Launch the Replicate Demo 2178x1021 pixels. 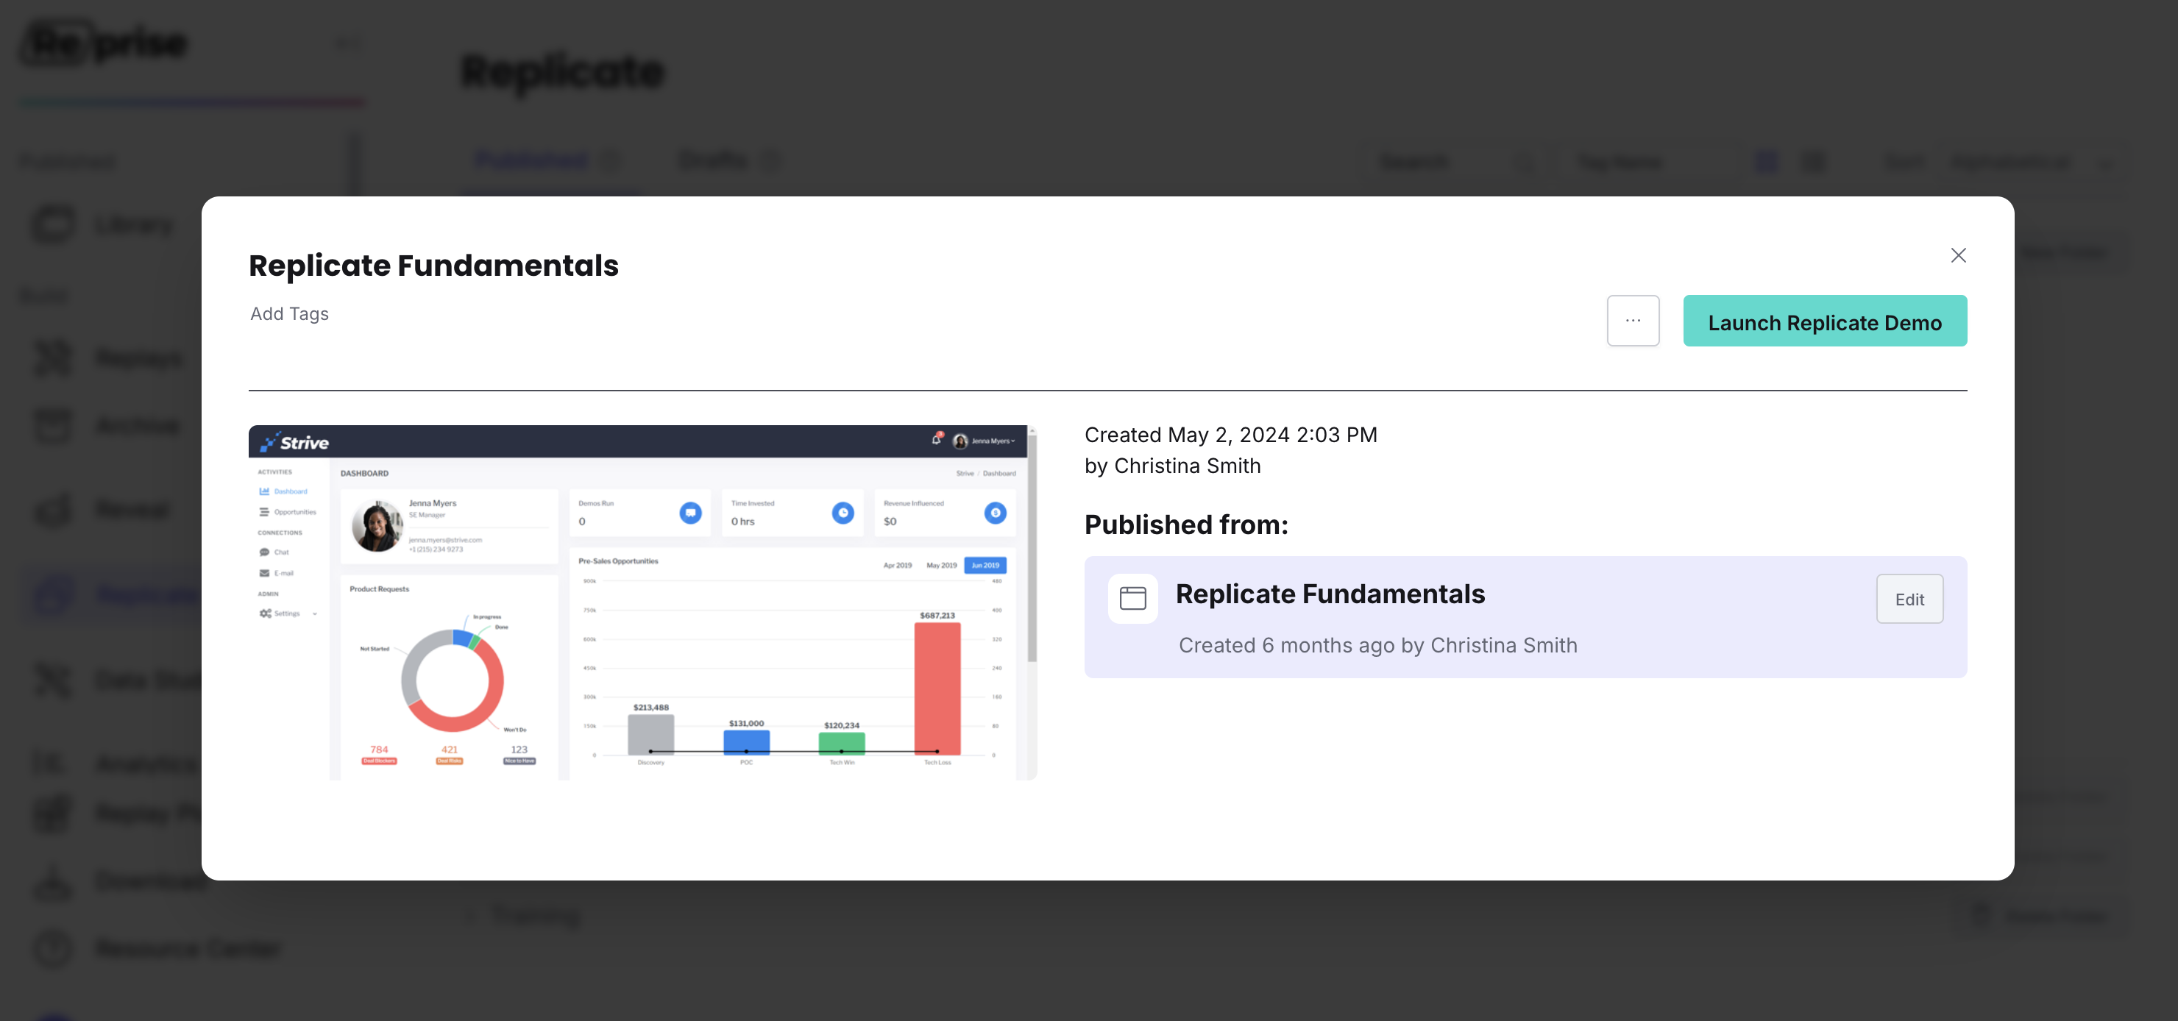pyautogui.click(x=1825, y=321)
